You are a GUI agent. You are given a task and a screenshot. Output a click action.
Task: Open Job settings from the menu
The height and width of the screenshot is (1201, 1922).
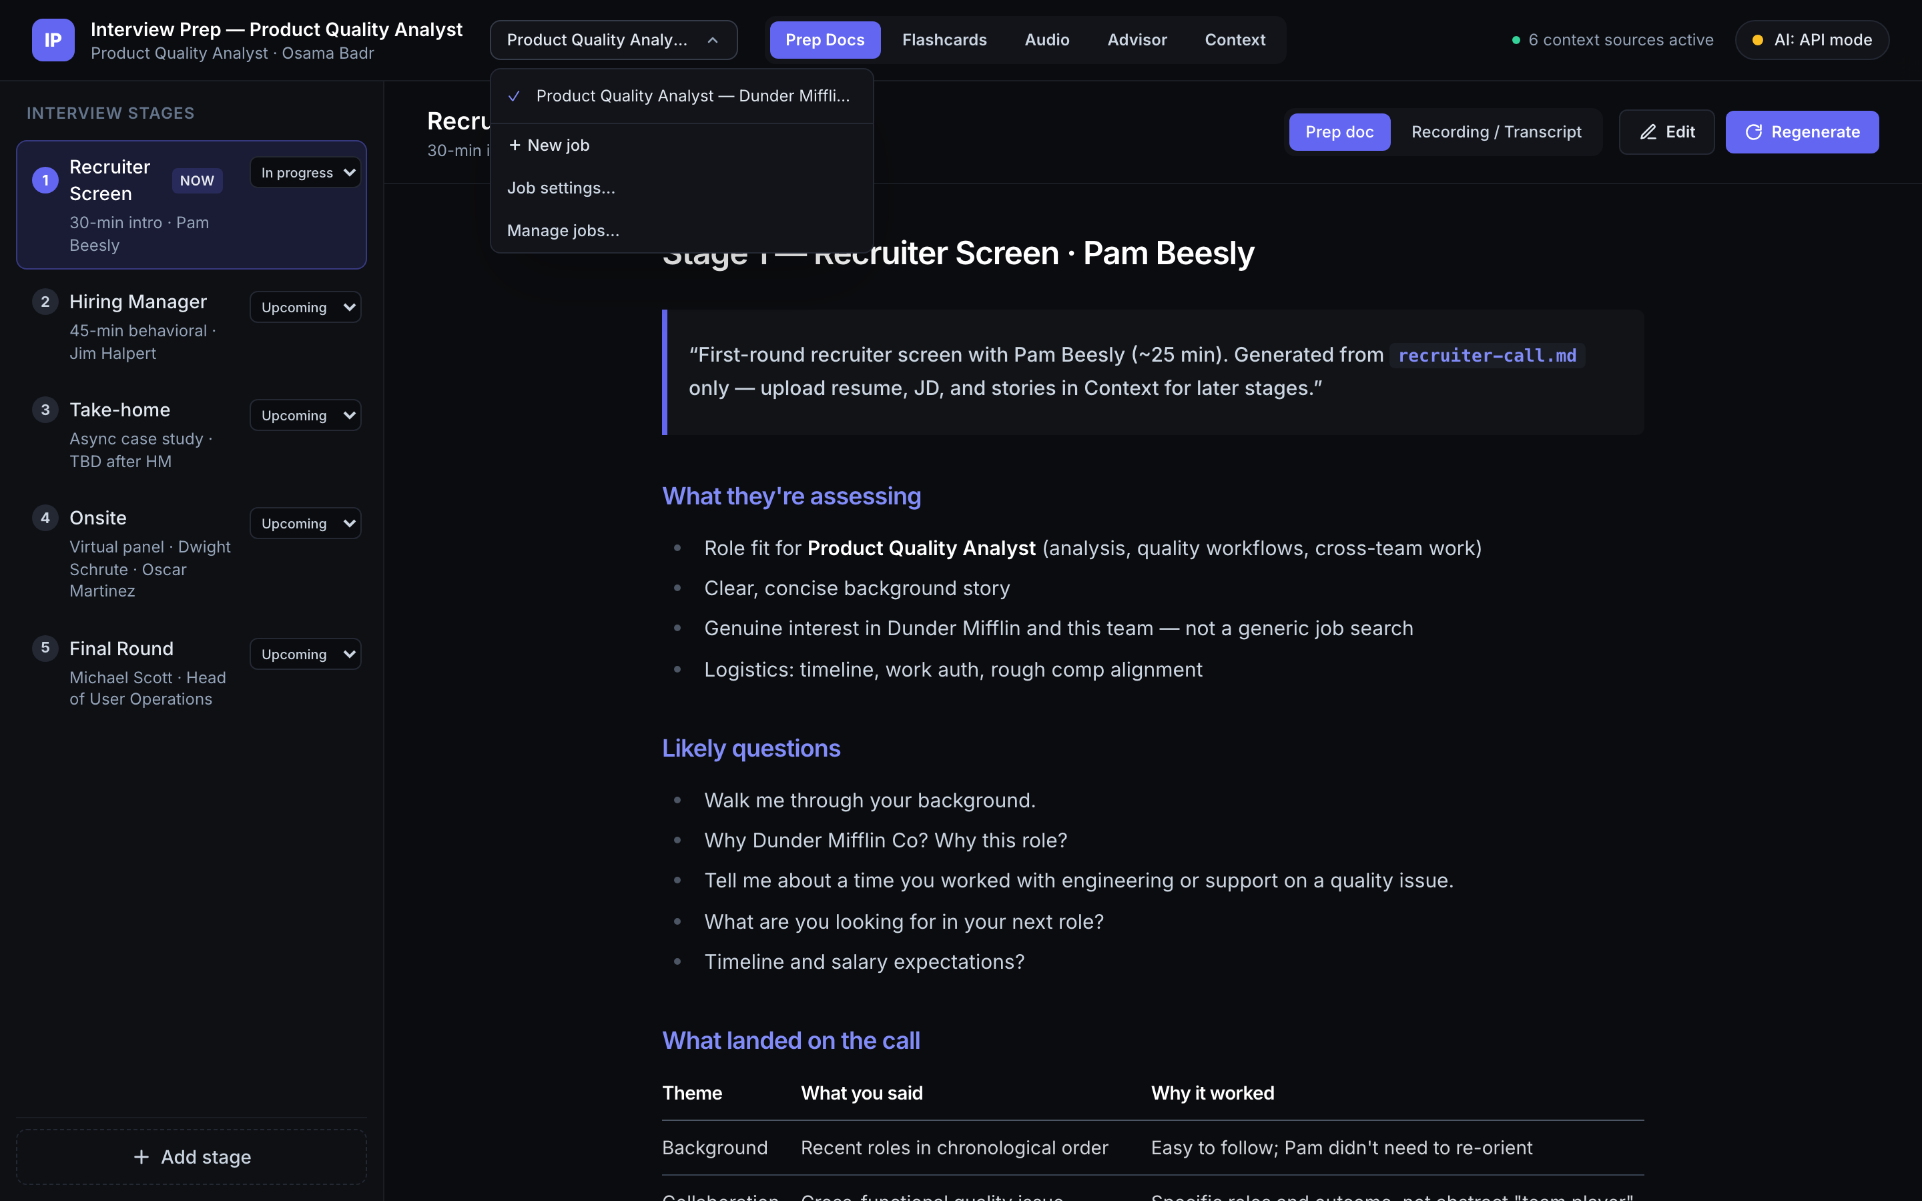(x=681, y=187)
